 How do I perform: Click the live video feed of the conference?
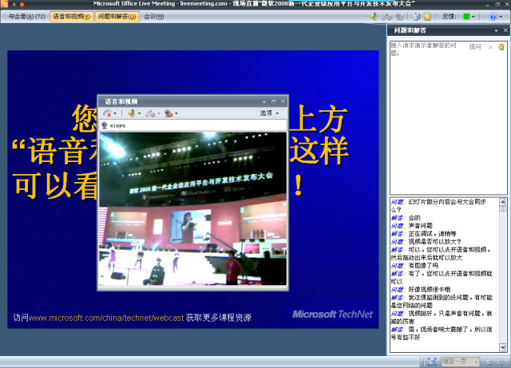[192, 209]
